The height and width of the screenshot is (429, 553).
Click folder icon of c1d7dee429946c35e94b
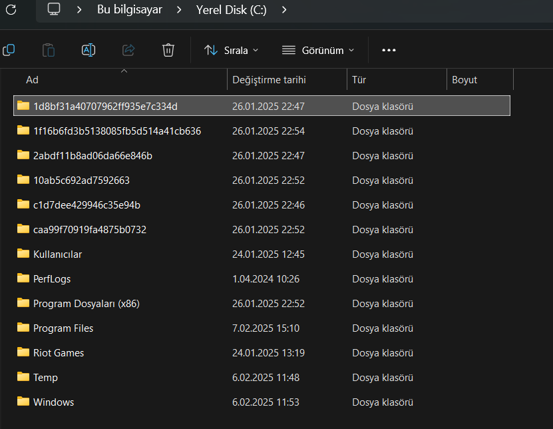coord(23,205)
